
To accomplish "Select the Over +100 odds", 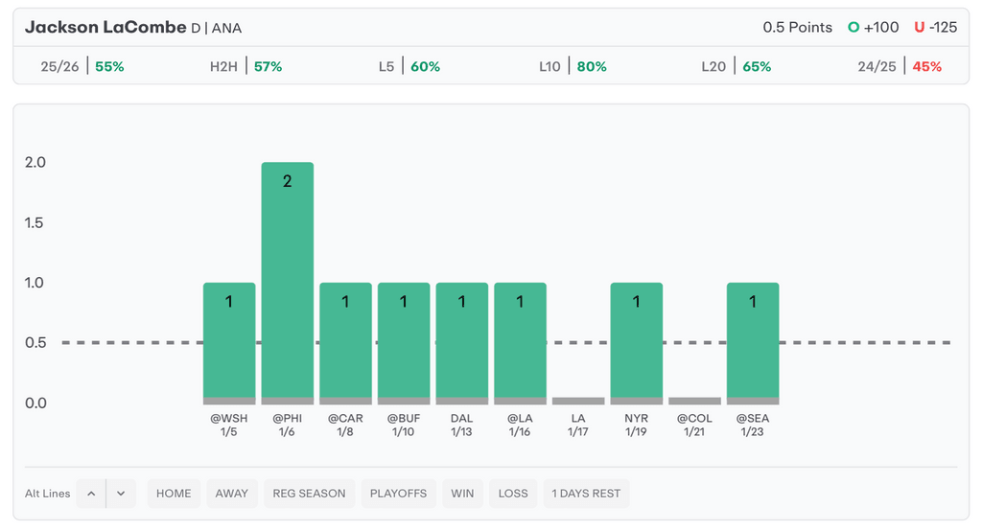I will [874, 28].
